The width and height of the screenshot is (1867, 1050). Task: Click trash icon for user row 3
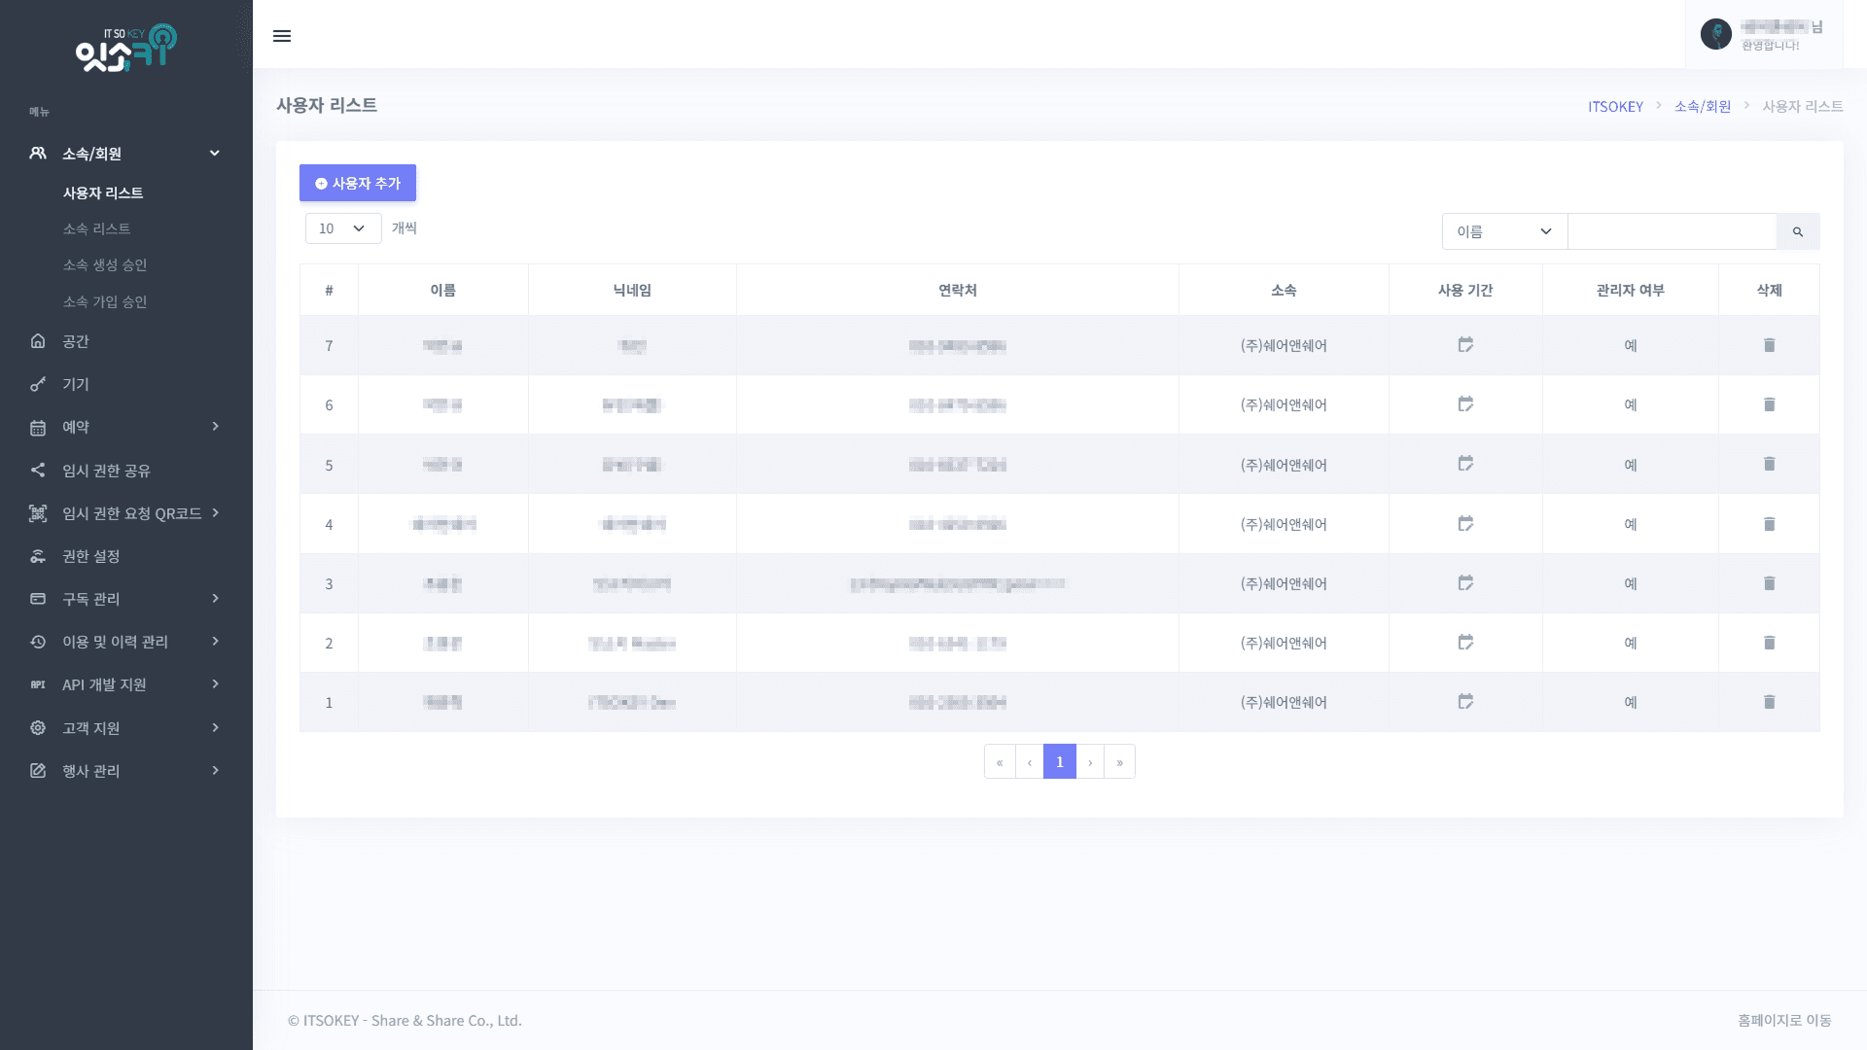click(1769, 583)
